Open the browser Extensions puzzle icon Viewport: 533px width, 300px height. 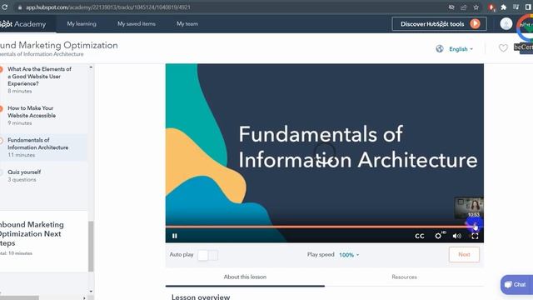pos(504,7)
